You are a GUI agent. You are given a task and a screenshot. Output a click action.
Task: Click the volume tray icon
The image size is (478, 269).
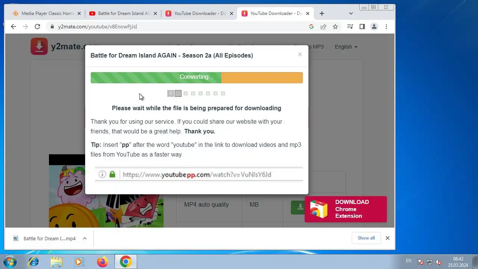point(438,262)
